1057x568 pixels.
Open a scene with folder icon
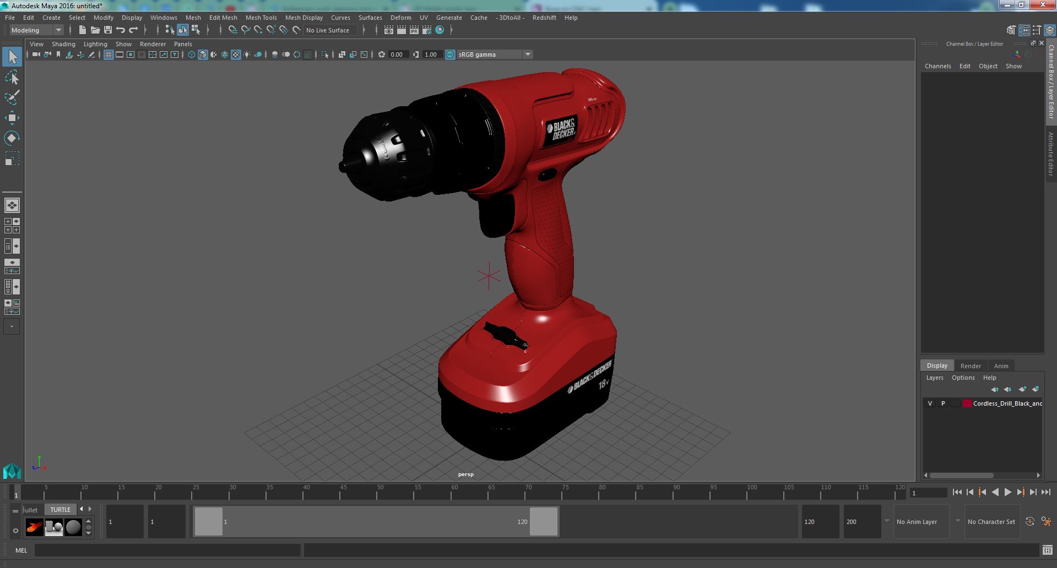point(95,30)
